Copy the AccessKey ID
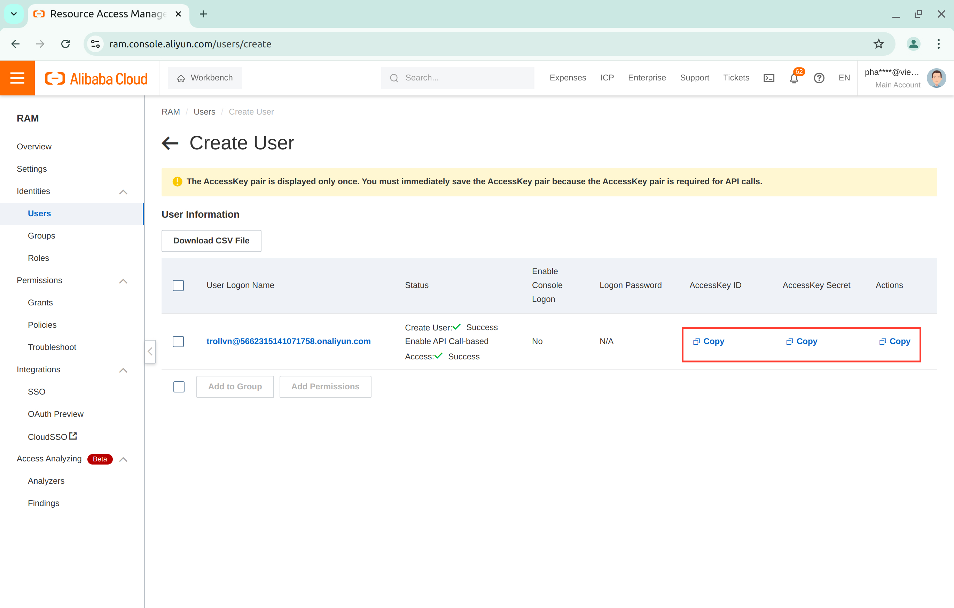 pyautogui.click(x=709, y=341)
